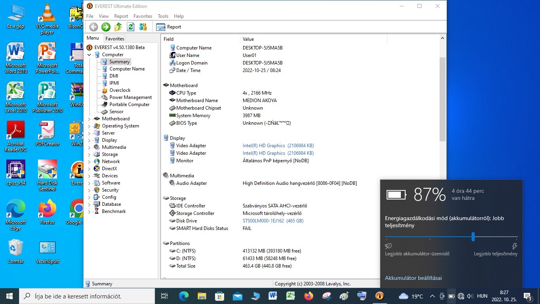Expand the Operating System tree node

(x=89, y=126)
